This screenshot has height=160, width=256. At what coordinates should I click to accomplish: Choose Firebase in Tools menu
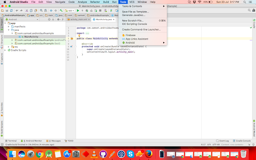(x=142, y=35)
